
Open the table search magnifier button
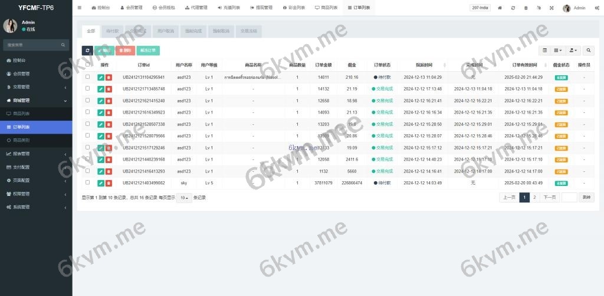(x=589, y=51)
